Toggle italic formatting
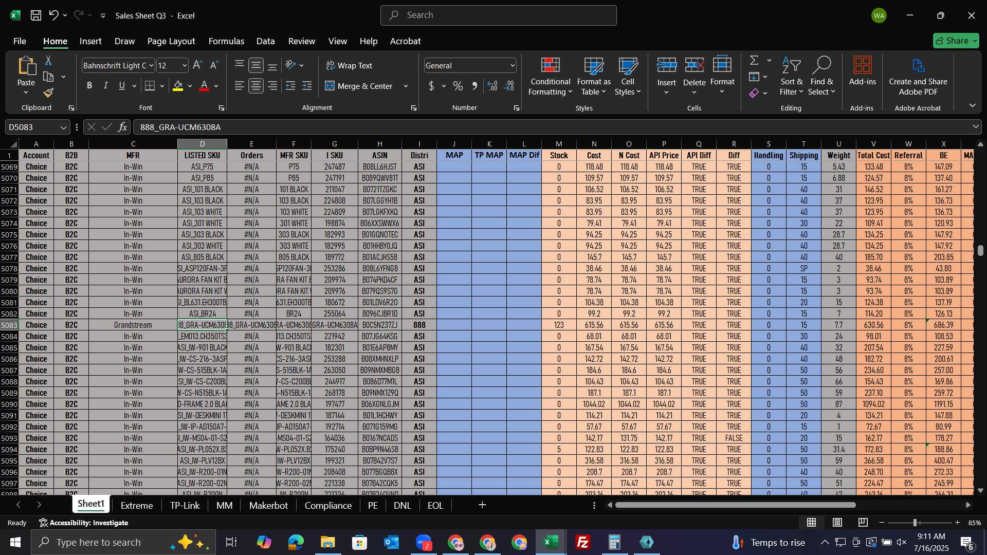Viewport: 987px width, 555px height. pos(106,86)
